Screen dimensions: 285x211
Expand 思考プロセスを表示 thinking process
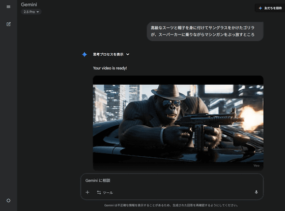(111, 54)
